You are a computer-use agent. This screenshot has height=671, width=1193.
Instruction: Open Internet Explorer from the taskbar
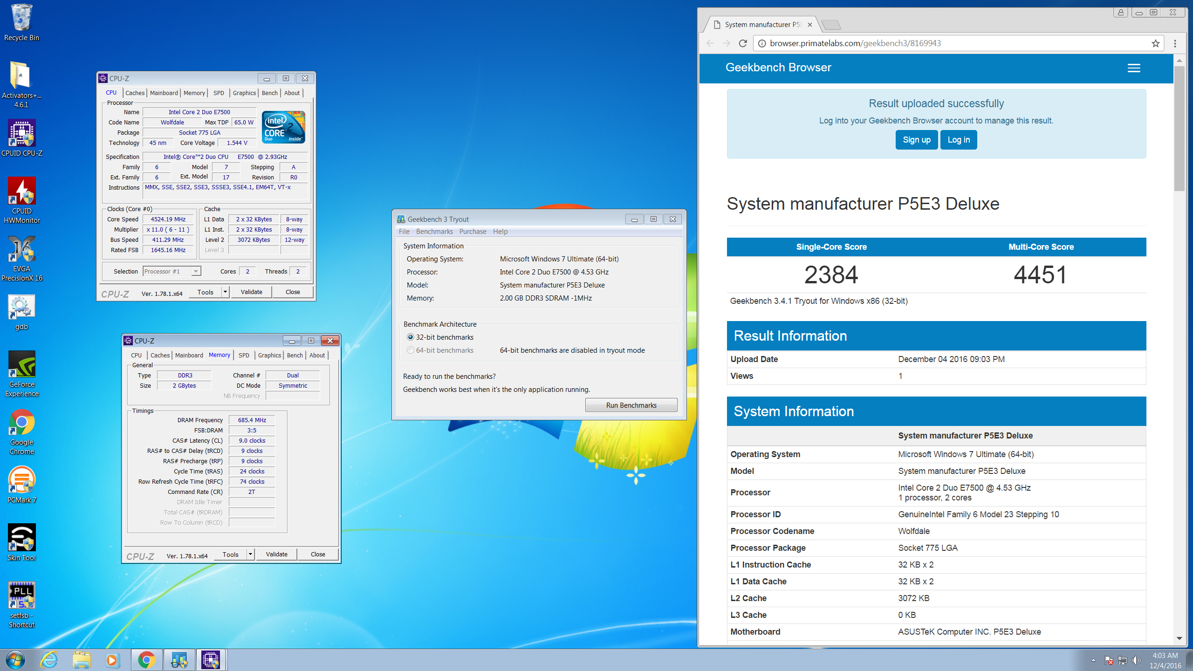click(x=49, y=660)
